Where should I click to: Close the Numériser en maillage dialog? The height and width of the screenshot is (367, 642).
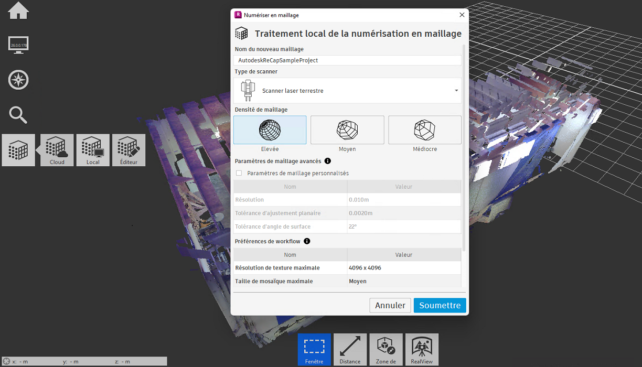(462, 15)
